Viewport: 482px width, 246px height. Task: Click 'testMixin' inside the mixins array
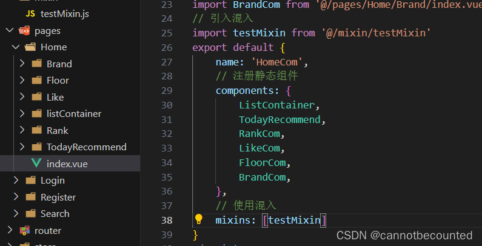tap(294, 220)
